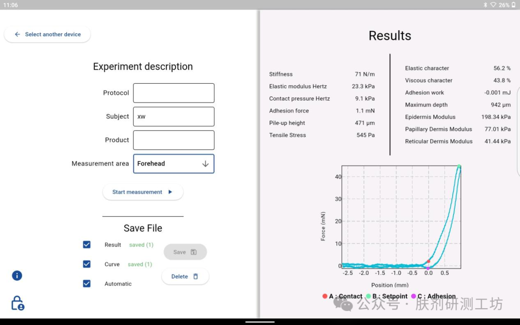This screenshot has height=325, width=520.
Task: Select the Product input field
Action: (174, 140)
